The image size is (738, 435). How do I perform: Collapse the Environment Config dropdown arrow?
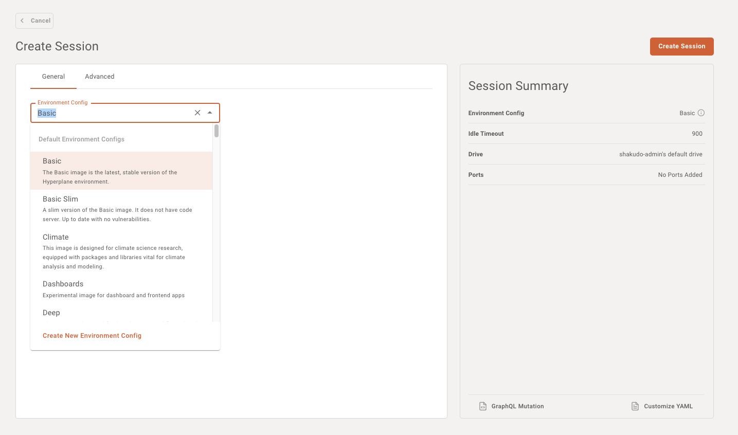click(210, 113)
